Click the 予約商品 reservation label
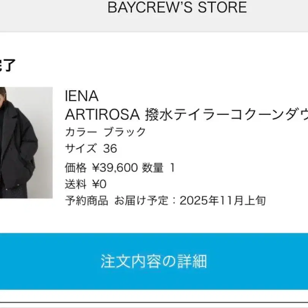 point(87,201)
